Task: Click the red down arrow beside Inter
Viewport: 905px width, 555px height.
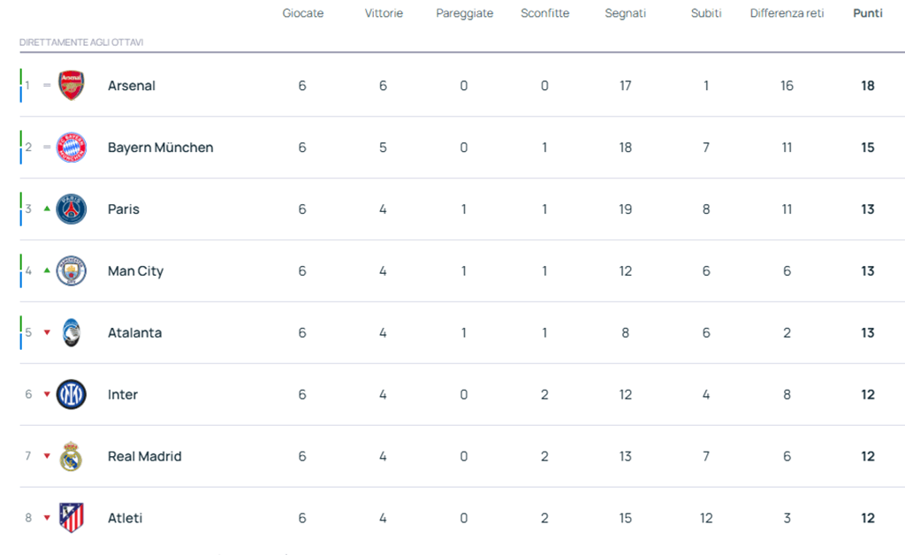Action: pyautogui.click(x=47, y=395)
